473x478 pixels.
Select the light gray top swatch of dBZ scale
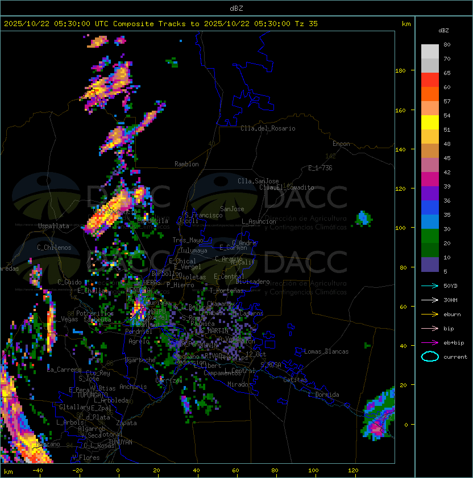point(430,52)
